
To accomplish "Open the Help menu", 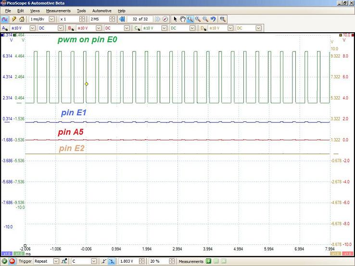I will 121,11.
